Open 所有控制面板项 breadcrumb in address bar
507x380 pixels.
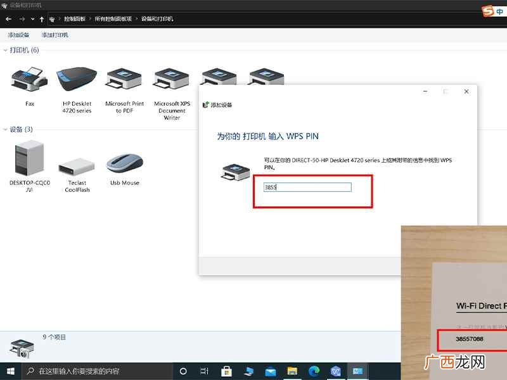tap(113, 19)
